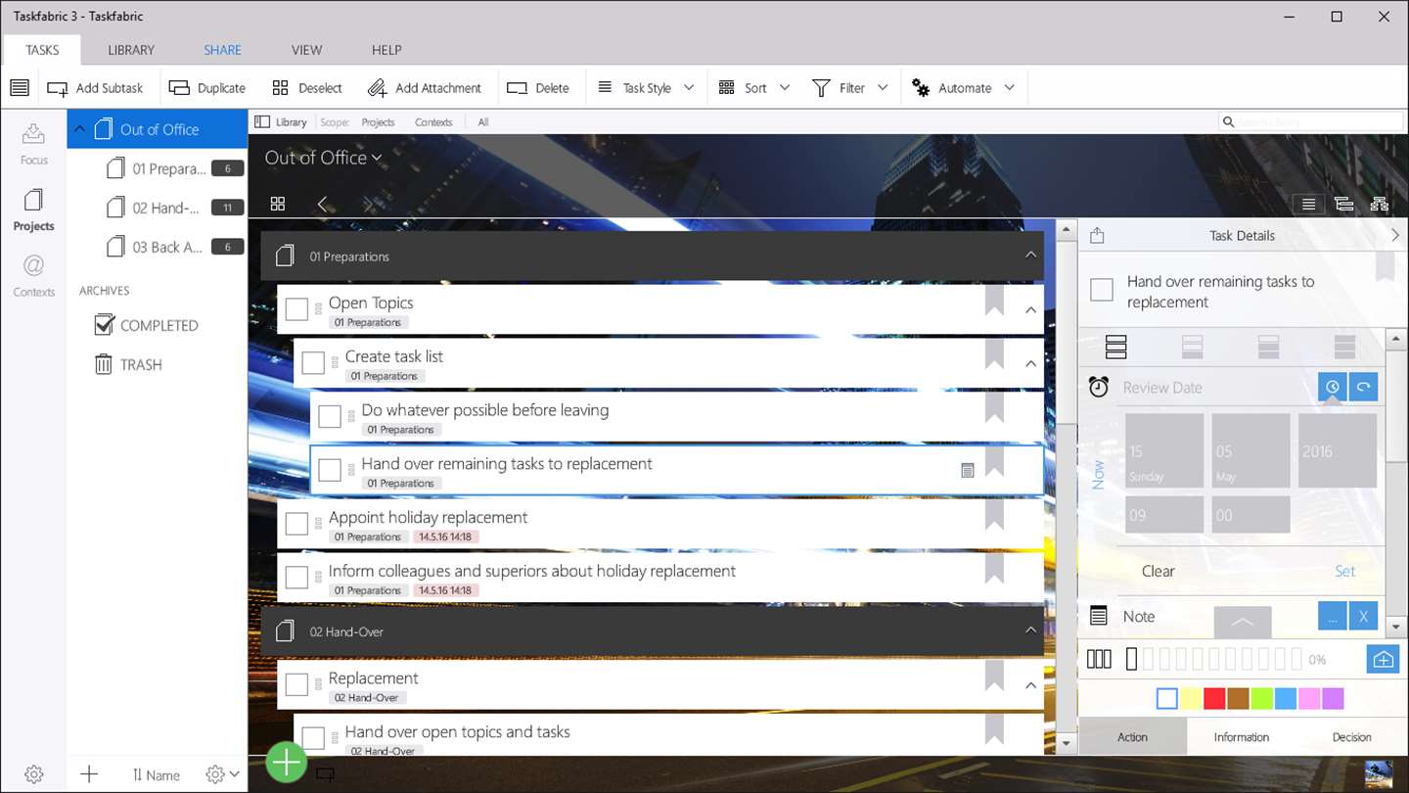Switch to the LIBRARY tab
The height and width of the screenshot is (793, 1409).
pyautogui.click(x=131, y=50)
